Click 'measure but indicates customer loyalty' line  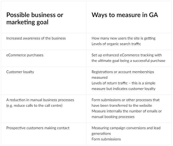(123, 89)
